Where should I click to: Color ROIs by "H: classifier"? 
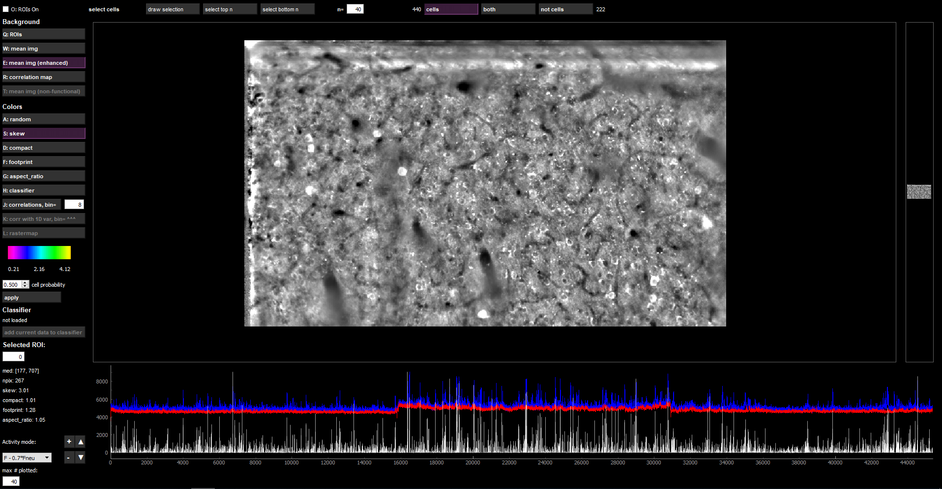43,190
